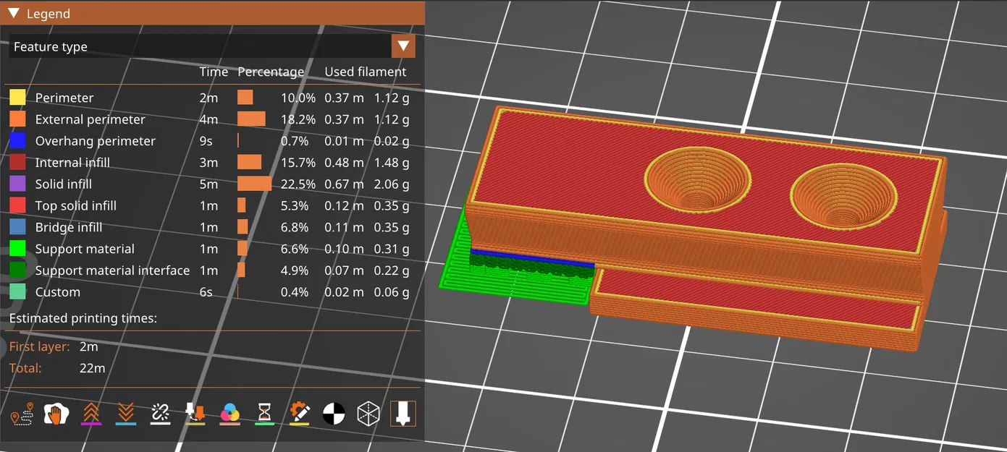Toggle wipe moves hand icon

pos(56,414)
